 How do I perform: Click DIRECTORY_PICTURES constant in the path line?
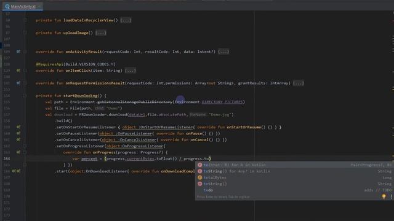click(222, 102)
